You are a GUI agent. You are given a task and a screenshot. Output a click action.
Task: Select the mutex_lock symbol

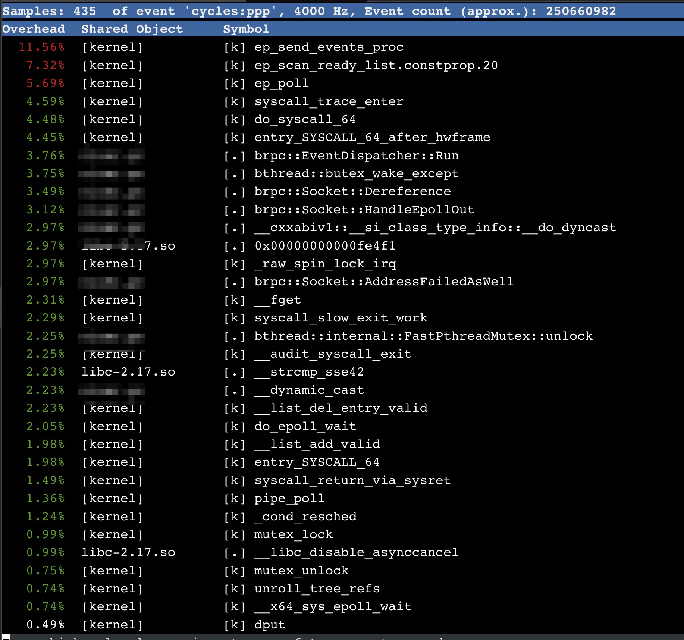click(x=293, y=534)
